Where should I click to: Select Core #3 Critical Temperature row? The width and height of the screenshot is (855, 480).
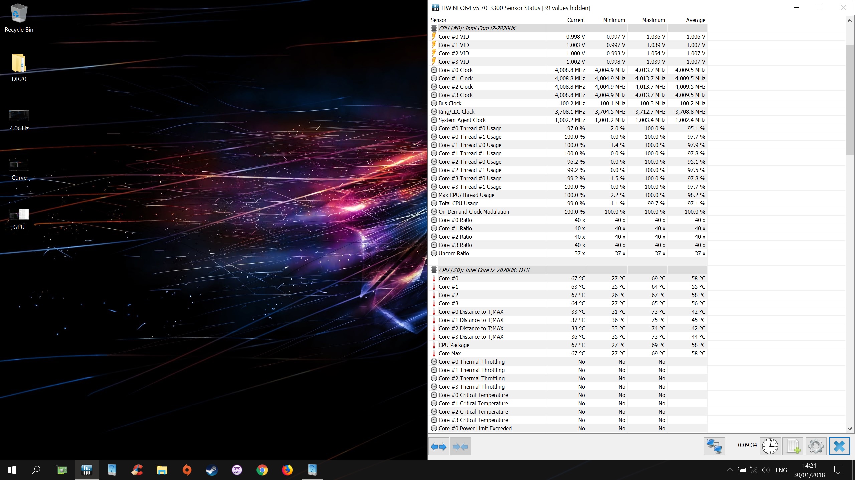coord(568,420)
